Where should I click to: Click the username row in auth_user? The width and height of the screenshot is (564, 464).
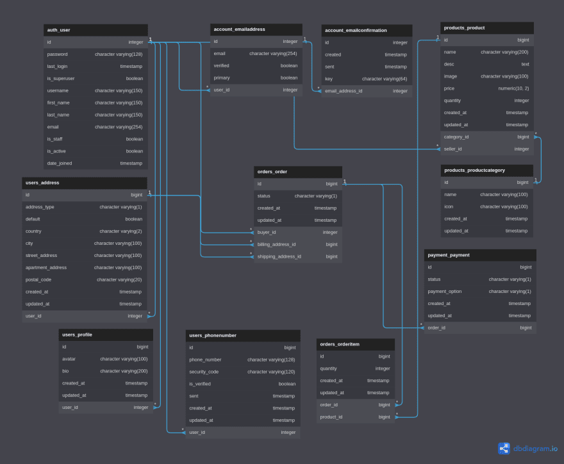[95, 91]
